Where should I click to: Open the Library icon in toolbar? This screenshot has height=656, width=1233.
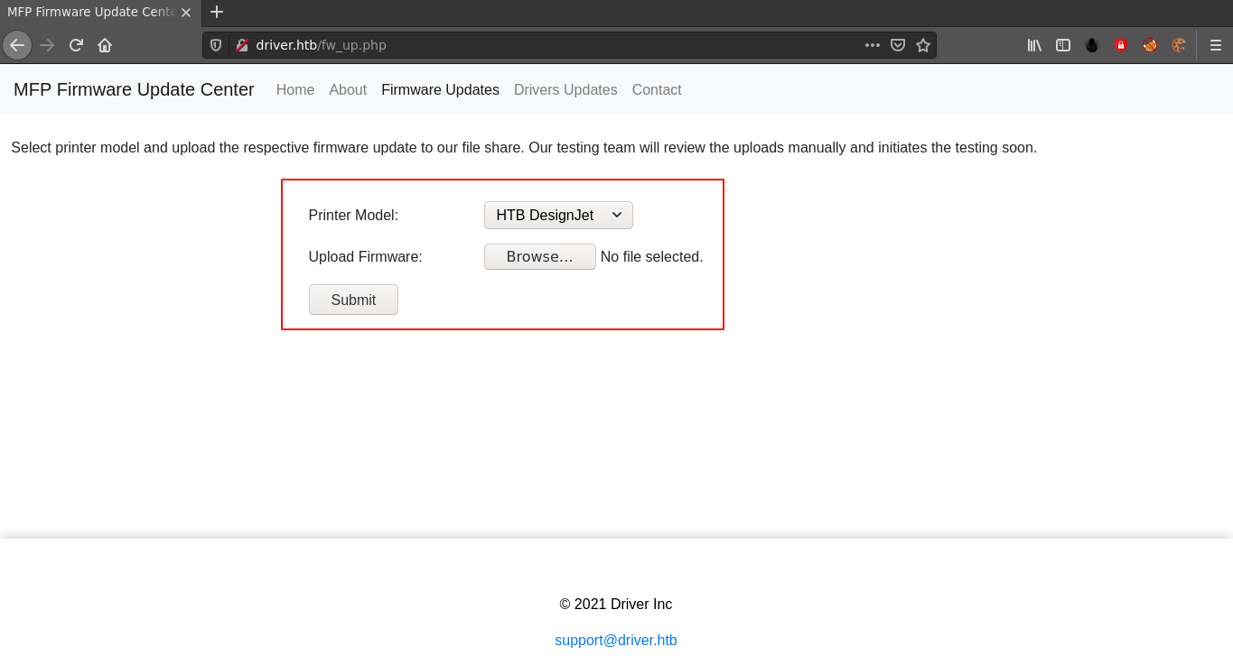[x=1034, y=45]
